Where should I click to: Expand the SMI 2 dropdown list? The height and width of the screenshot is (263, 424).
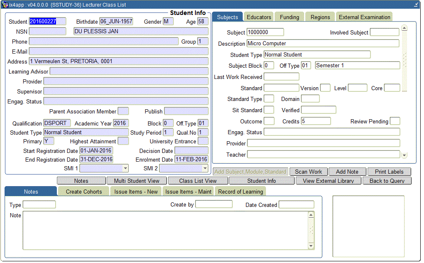pyautogui.click(x=205, y=168)
